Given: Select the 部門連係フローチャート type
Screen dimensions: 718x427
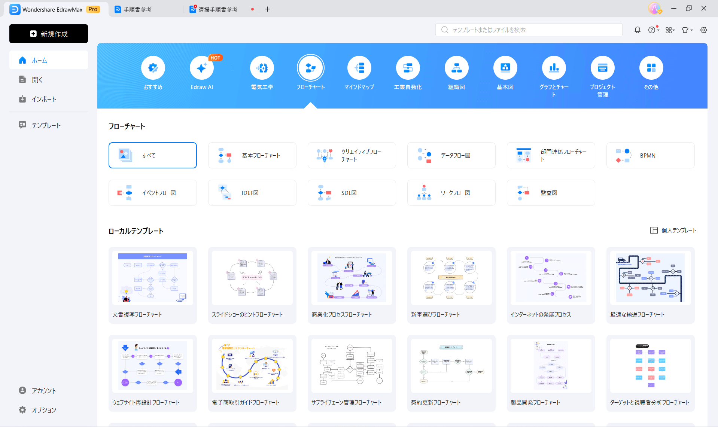Looking at the screenshot, I should pyautogui.click(x=551, y=155).
